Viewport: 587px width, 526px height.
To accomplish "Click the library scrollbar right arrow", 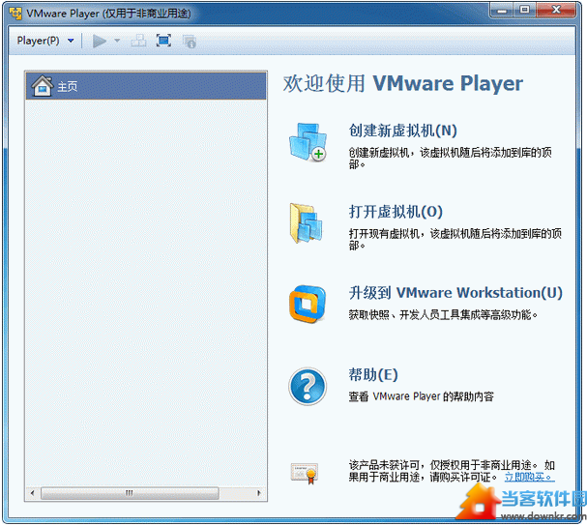I will [258, 493].
